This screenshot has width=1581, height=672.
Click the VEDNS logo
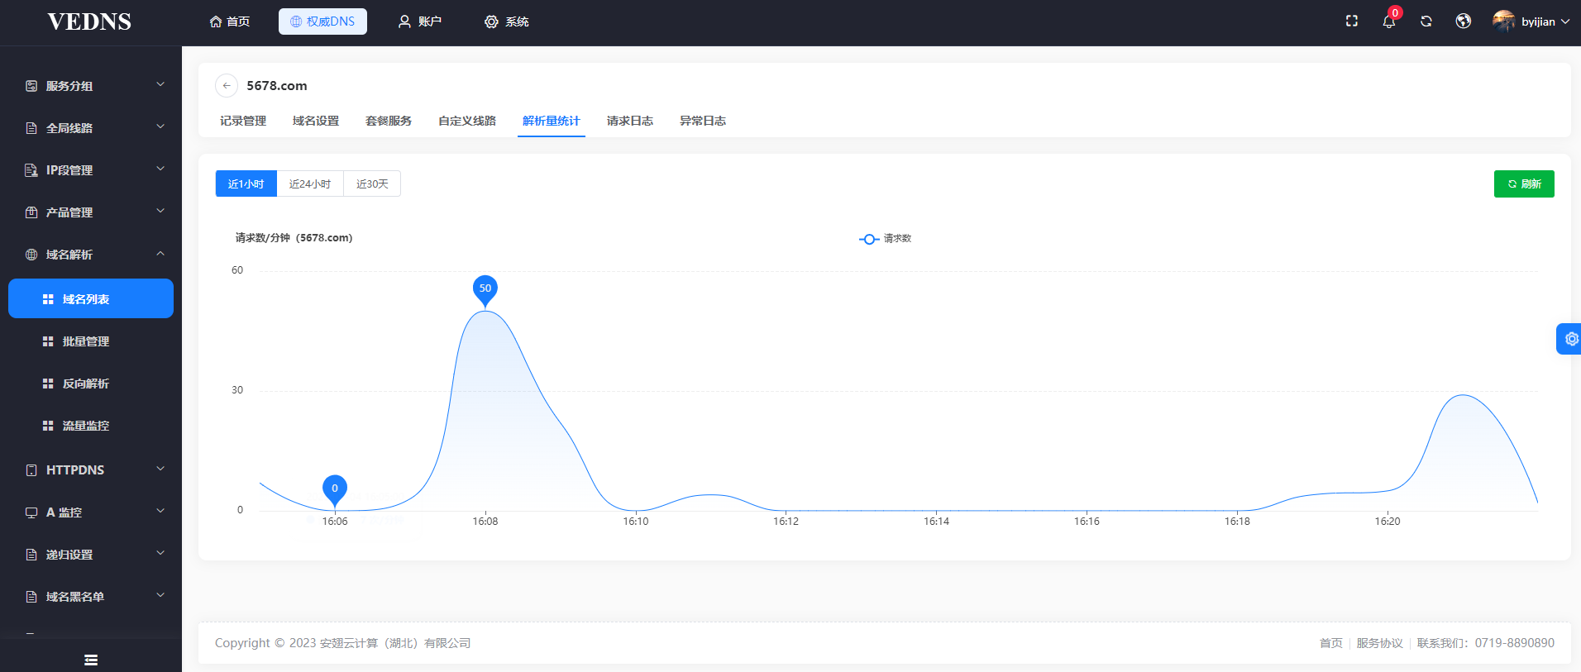[x=89, y=21]
